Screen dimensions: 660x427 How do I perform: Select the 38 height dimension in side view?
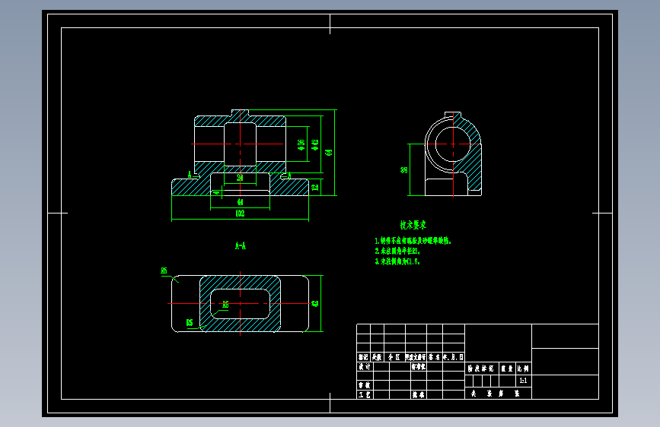click(404, 169)
